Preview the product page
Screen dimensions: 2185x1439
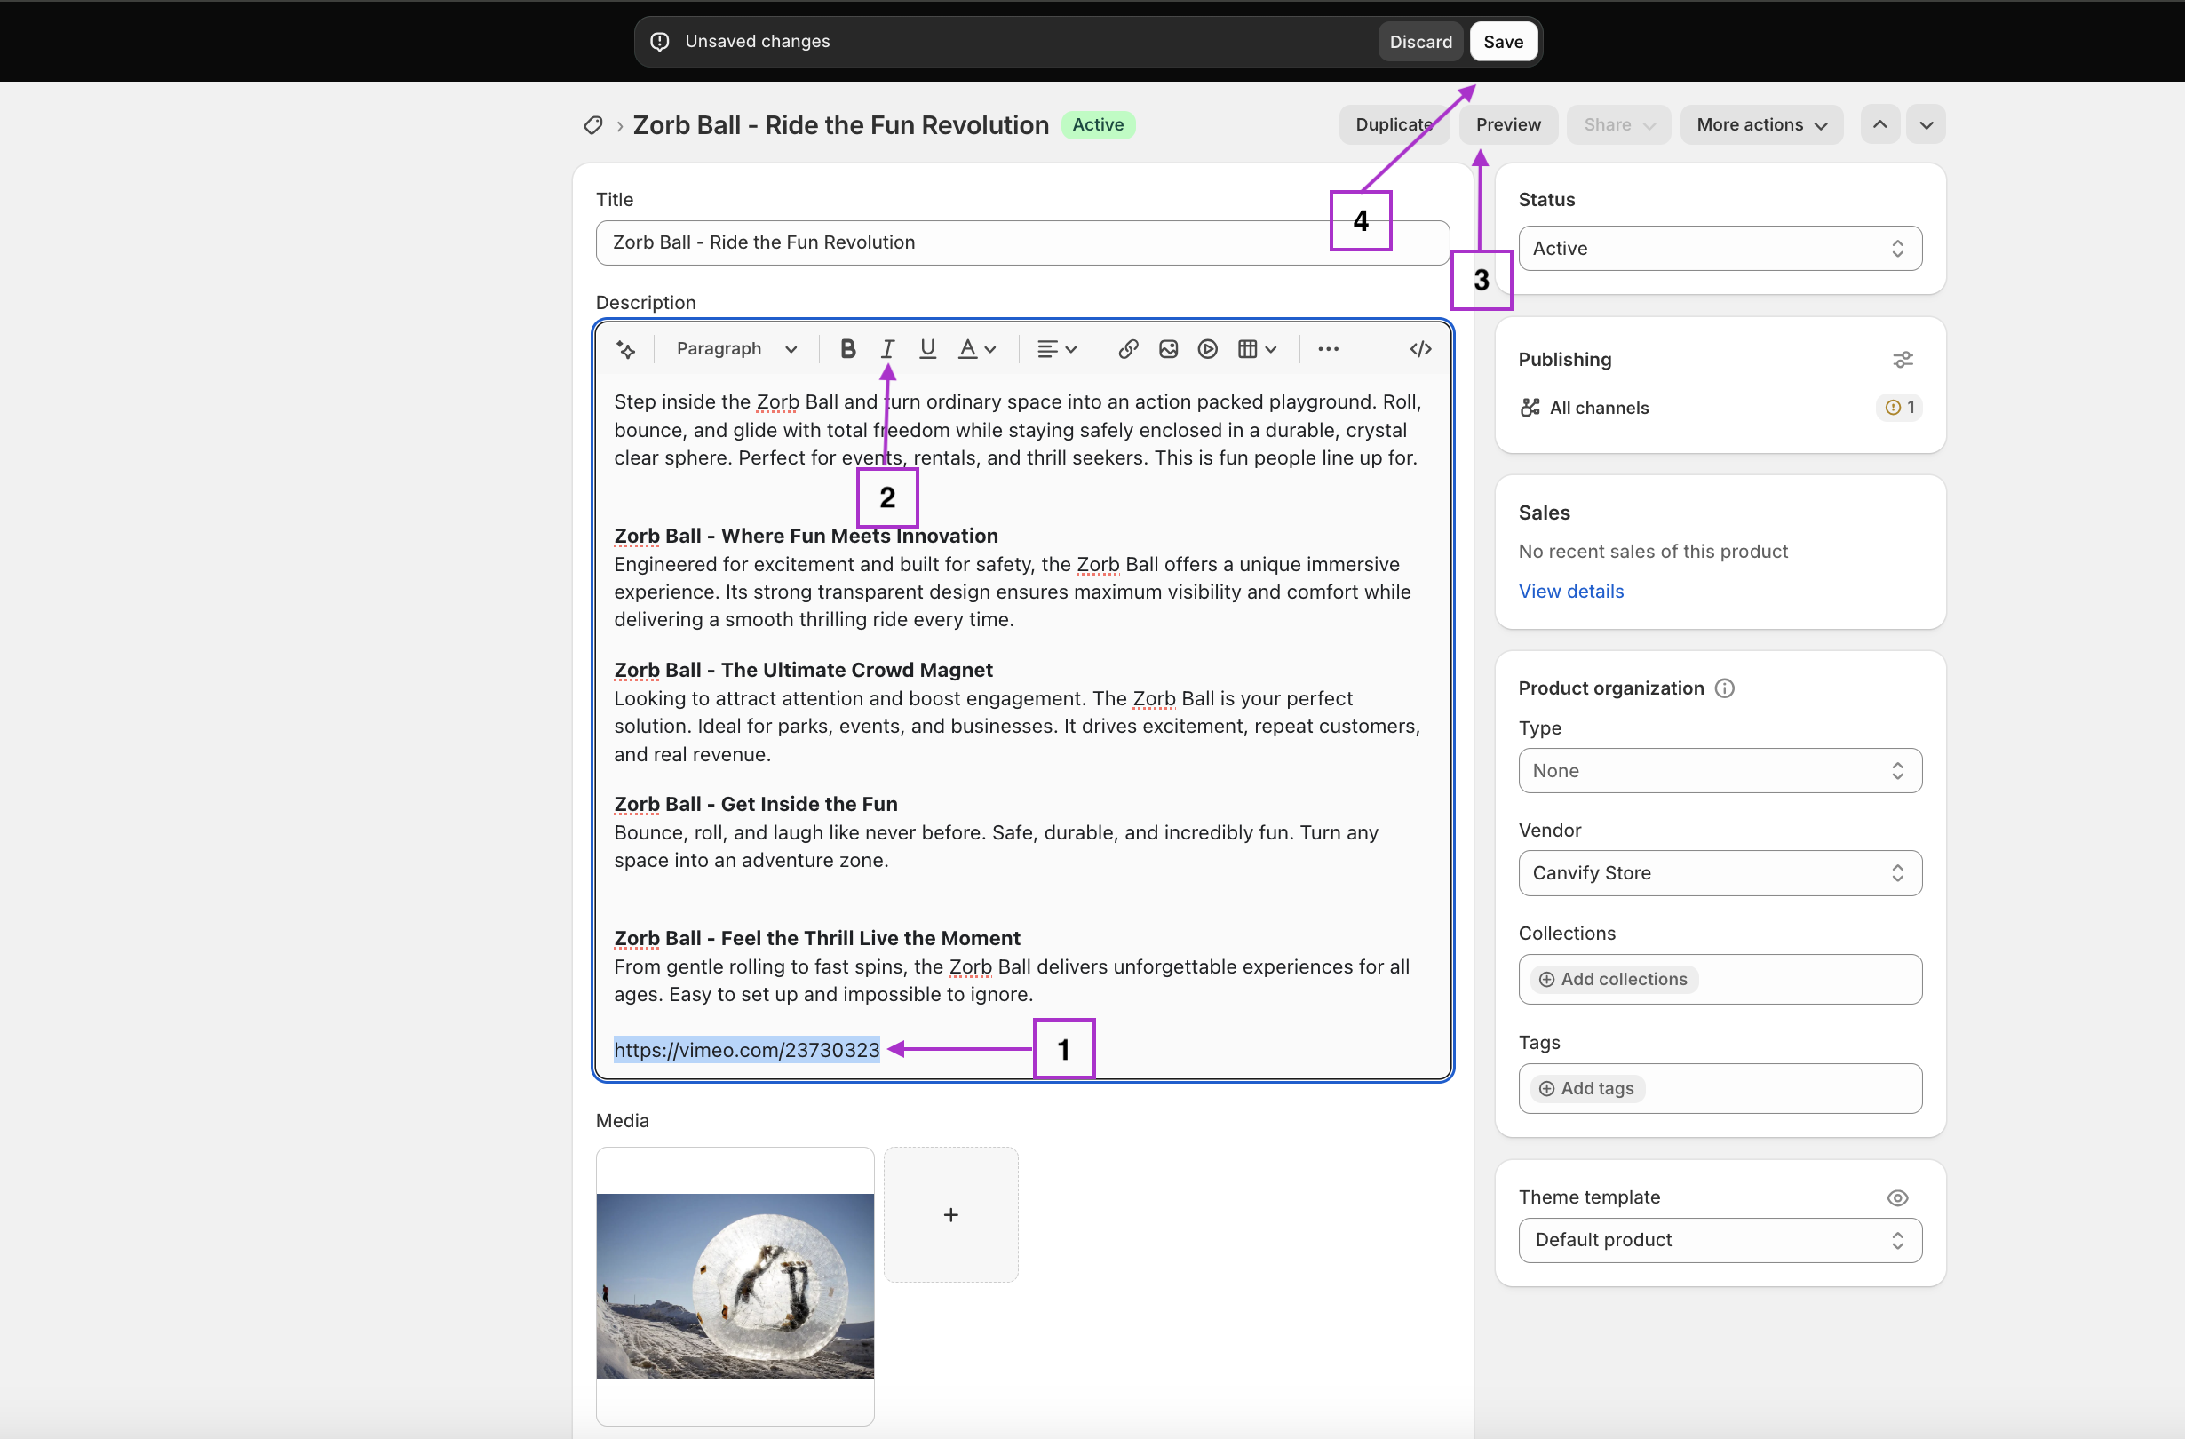click(1507, 125)
